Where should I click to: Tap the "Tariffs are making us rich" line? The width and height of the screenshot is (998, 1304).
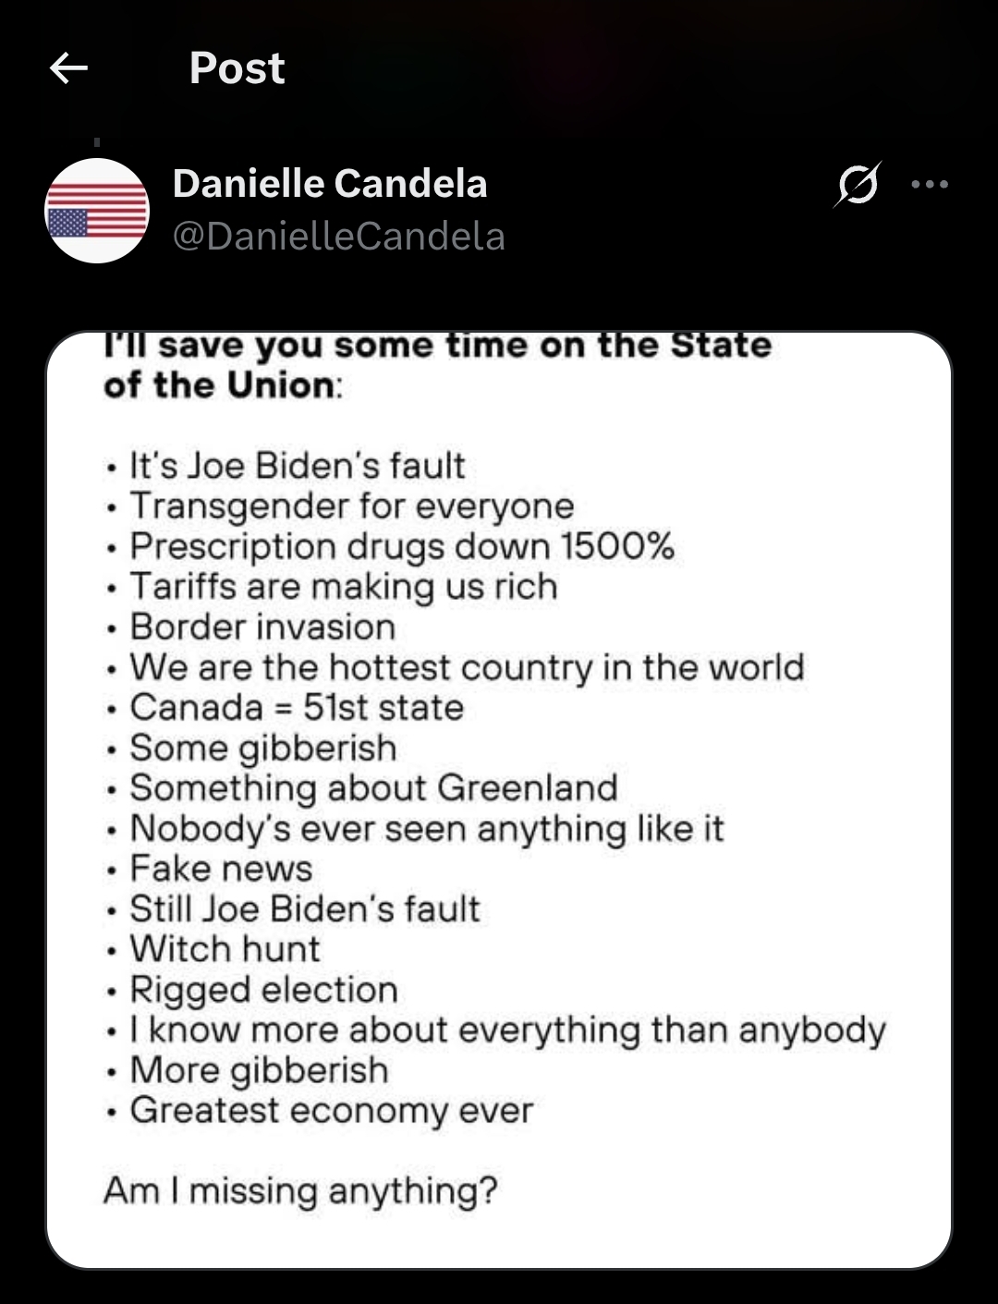[344, 586]
